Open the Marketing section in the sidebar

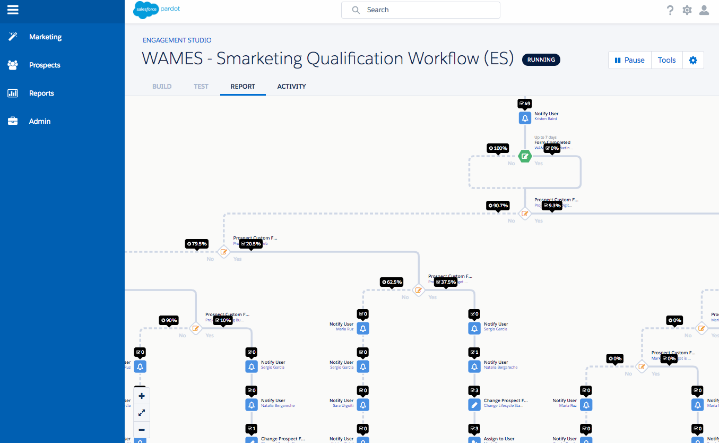45,37
